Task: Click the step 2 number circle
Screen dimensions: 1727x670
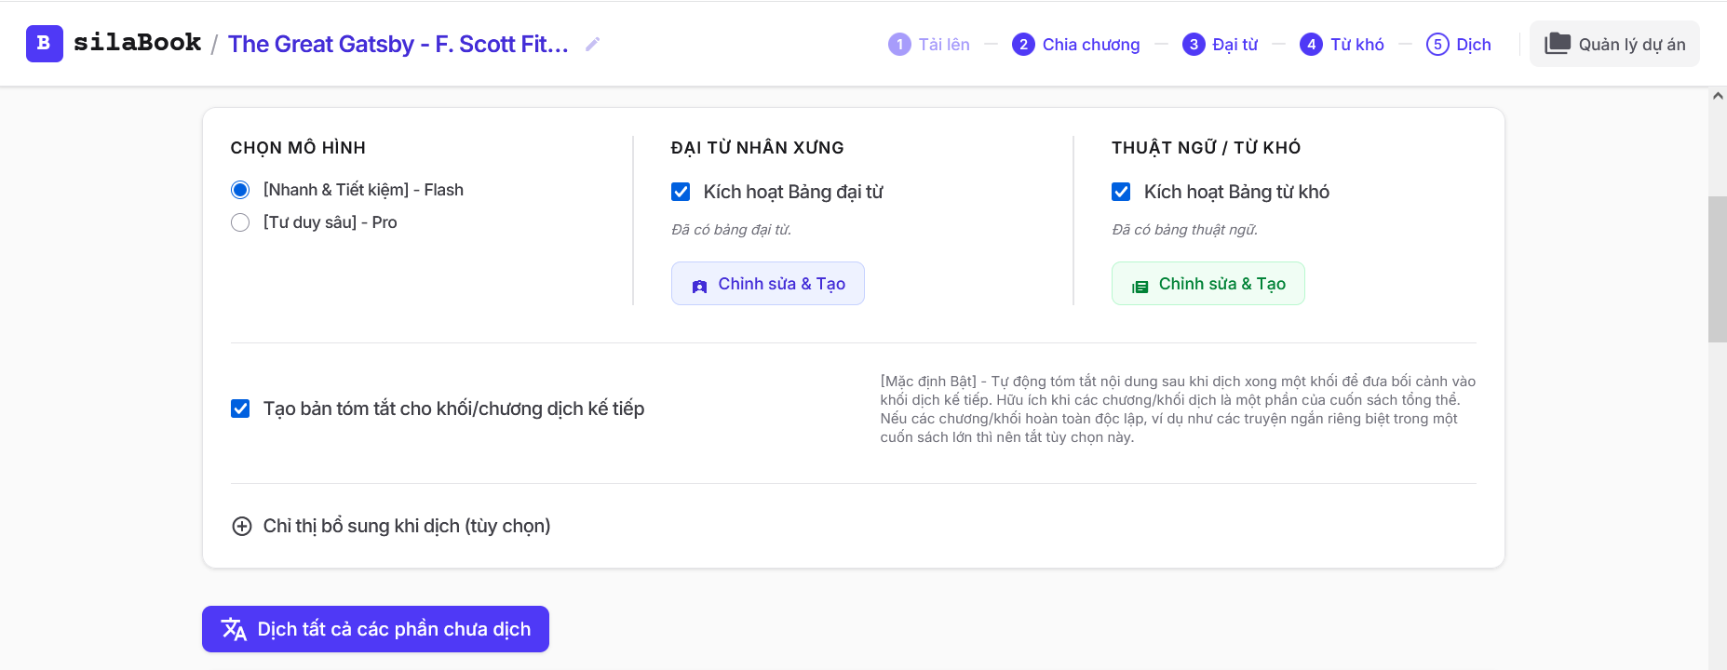Action: [x=1023, y=44]
